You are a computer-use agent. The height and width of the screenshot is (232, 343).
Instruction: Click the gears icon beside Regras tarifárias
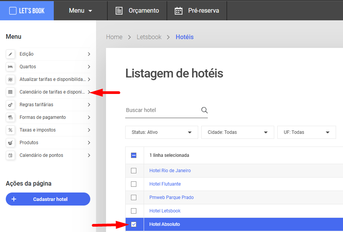pyautogui.click(x=10, y=105)
